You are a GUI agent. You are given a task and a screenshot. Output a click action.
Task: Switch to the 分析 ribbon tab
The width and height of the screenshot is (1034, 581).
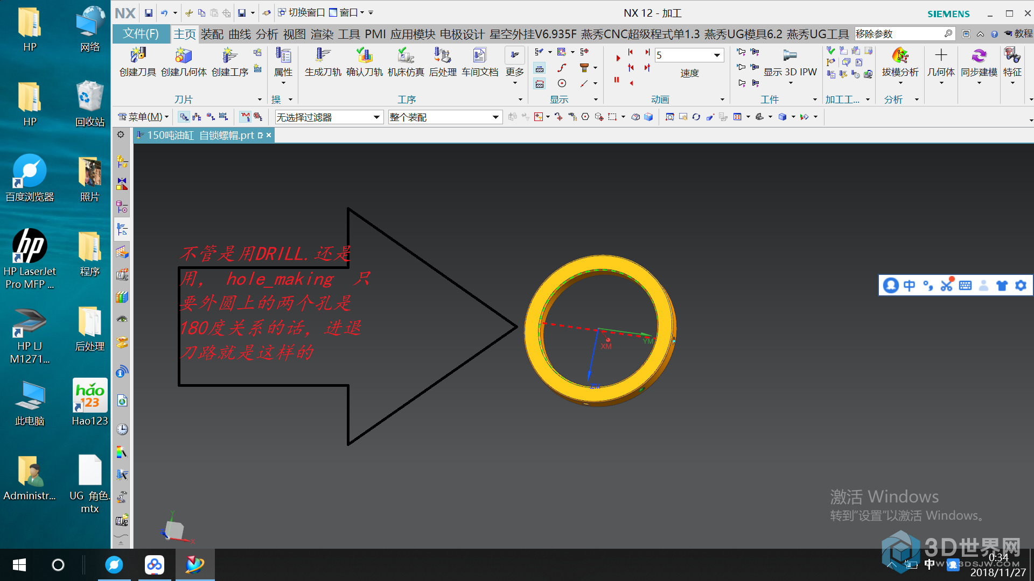tap(267, 34)
